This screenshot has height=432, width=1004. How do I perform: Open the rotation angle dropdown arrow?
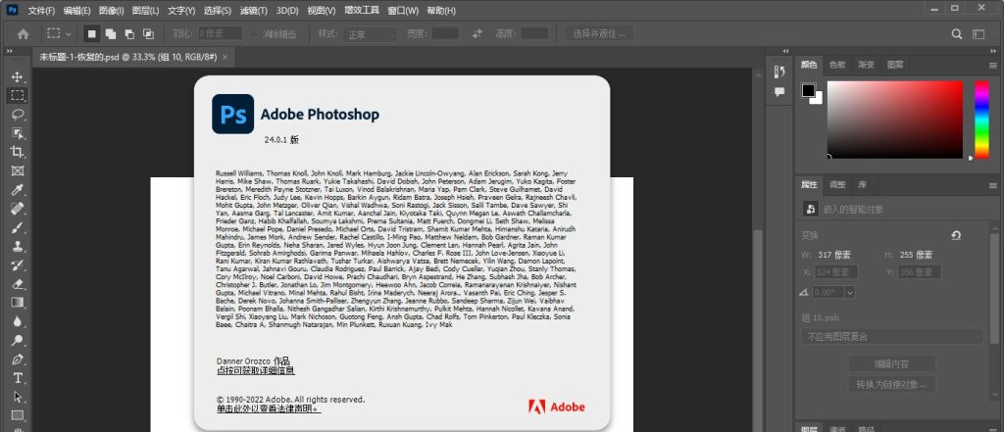850,292
